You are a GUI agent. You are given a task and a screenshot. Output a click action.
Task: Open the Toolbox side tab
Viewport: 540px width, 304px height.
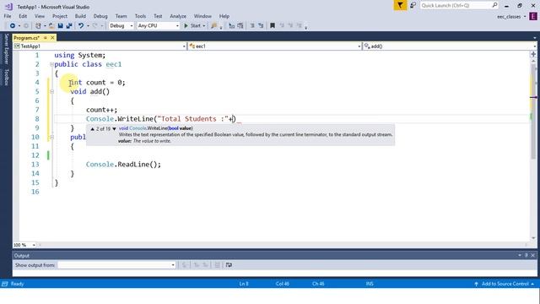coord(6,77)
